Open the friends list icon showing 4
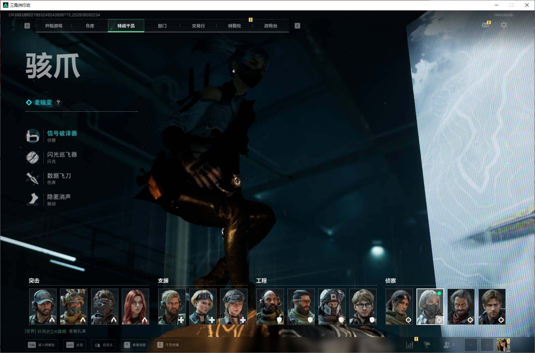The height and width of the screenshot is (353, 535). point(449,345)
